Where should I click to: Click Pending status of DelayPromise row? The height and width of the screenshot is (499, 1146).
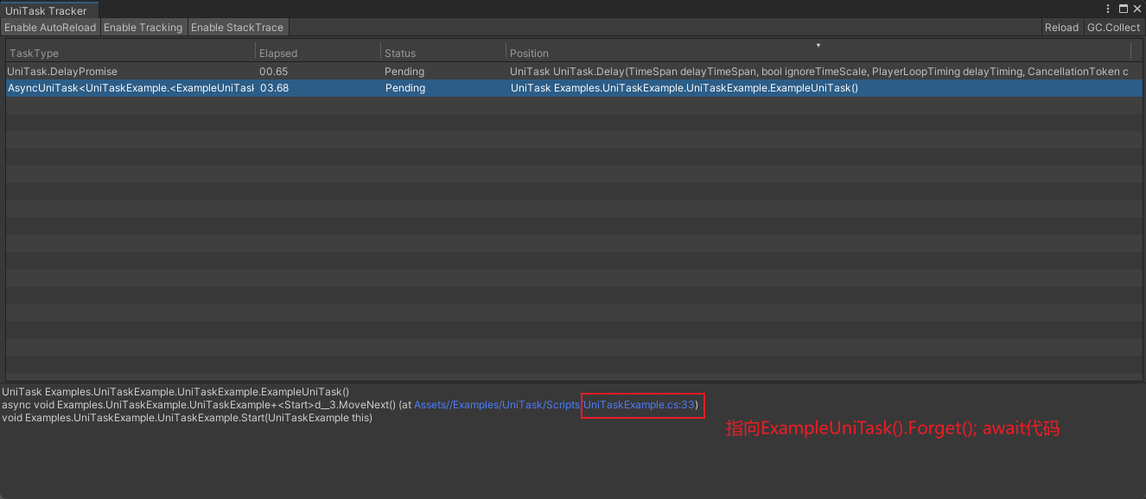click(x=404, y=72)
